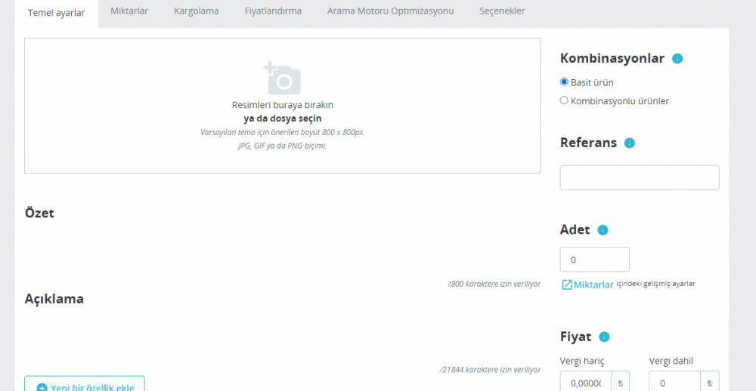The image size is (756, 391).
Task: Click 'JPG, GIF ya da PNG biçimi.' text
Action: (283, 146)
